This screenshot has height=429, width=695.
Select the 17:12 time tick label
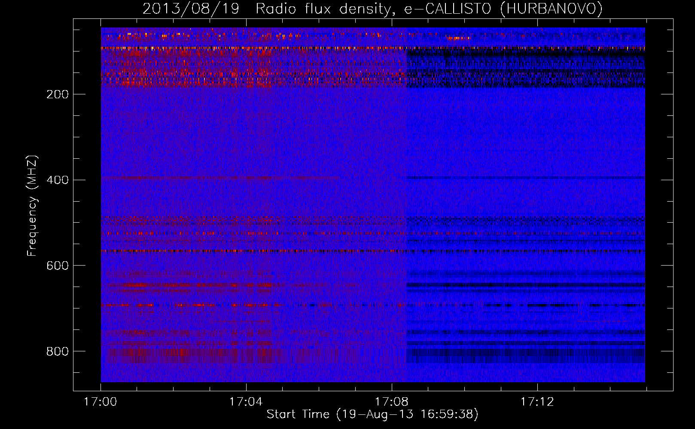tap(537, 402)
